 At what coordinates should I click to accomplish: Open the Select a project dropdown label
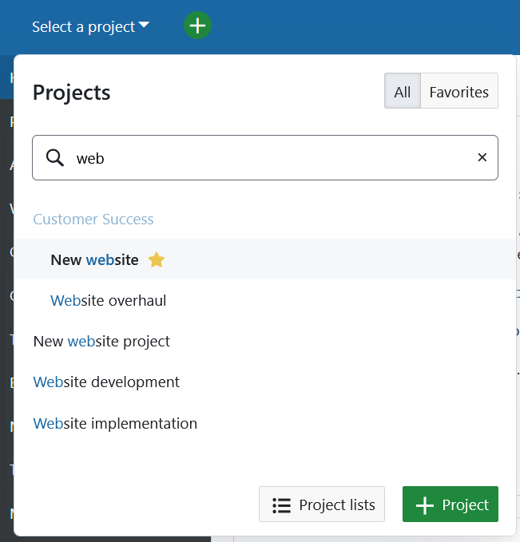pyautogui.click(x=83, y=26)
